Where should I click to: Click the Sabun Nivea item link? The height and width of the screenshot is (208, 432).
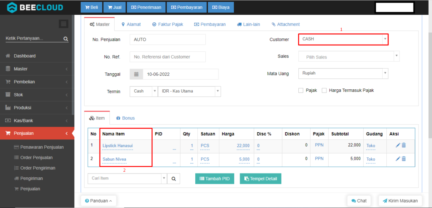tap(114, 159)
